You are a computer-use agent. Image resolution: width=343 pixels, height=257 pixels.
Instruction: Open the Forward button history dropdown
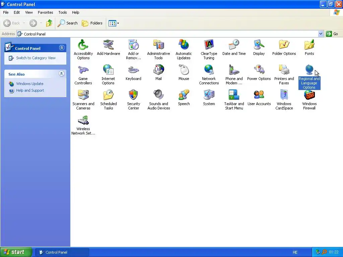pyautogui.click(x=41, y=23)
